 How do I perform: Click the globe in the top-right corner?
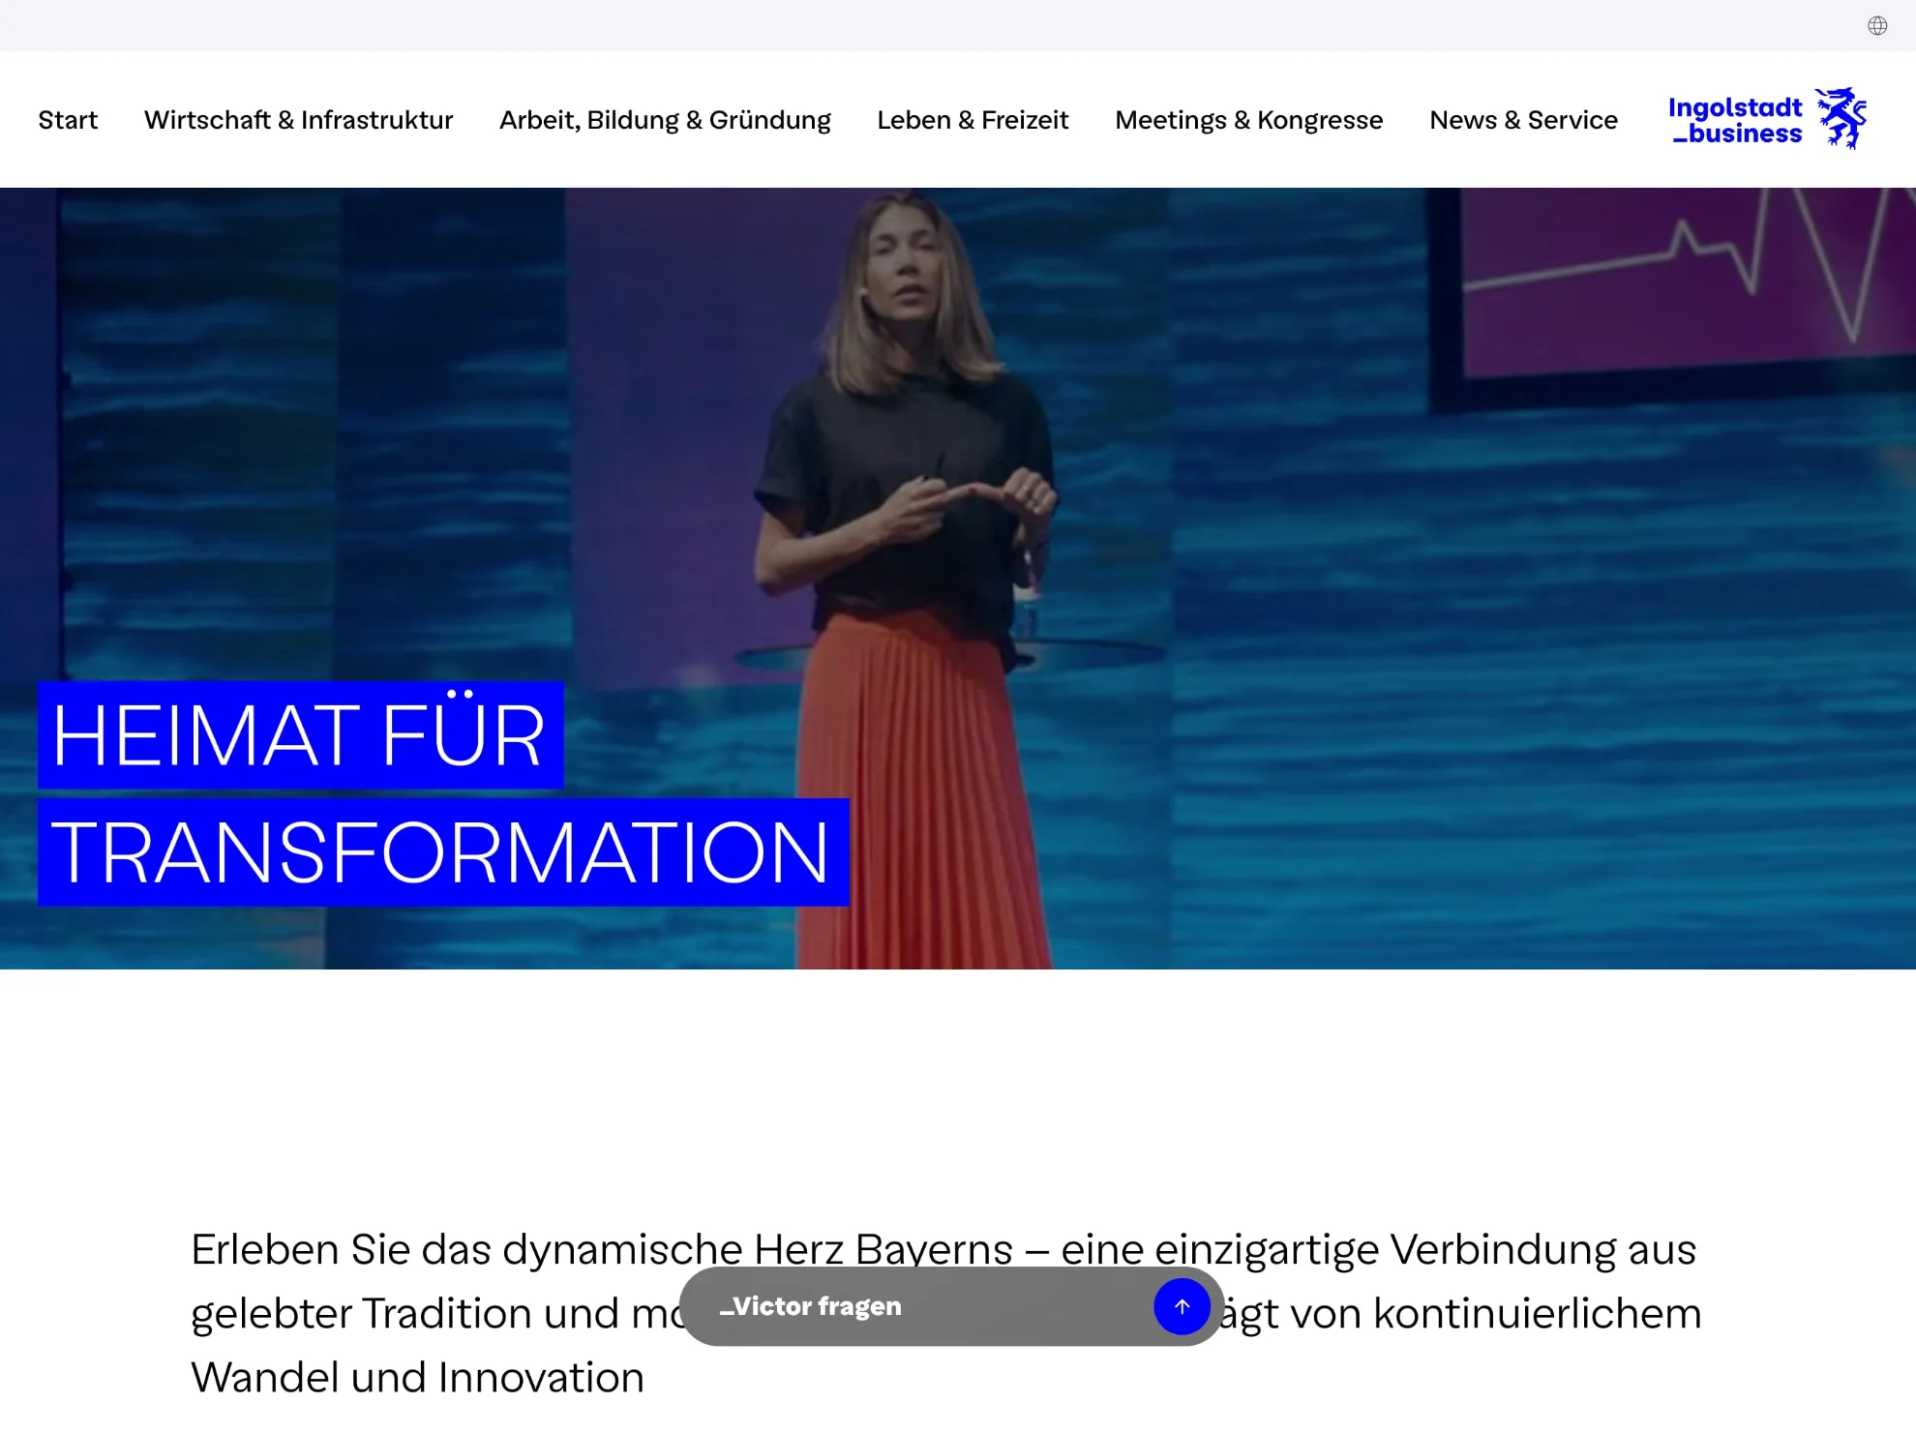pos(1878,25)
